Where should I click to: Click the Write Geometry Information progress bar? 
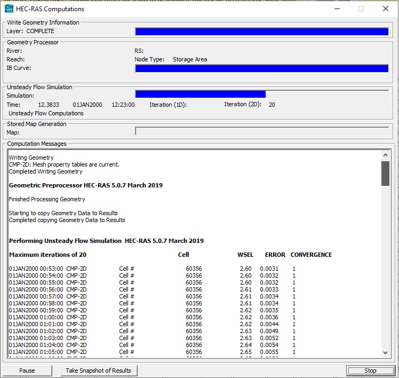pos(262,31)
